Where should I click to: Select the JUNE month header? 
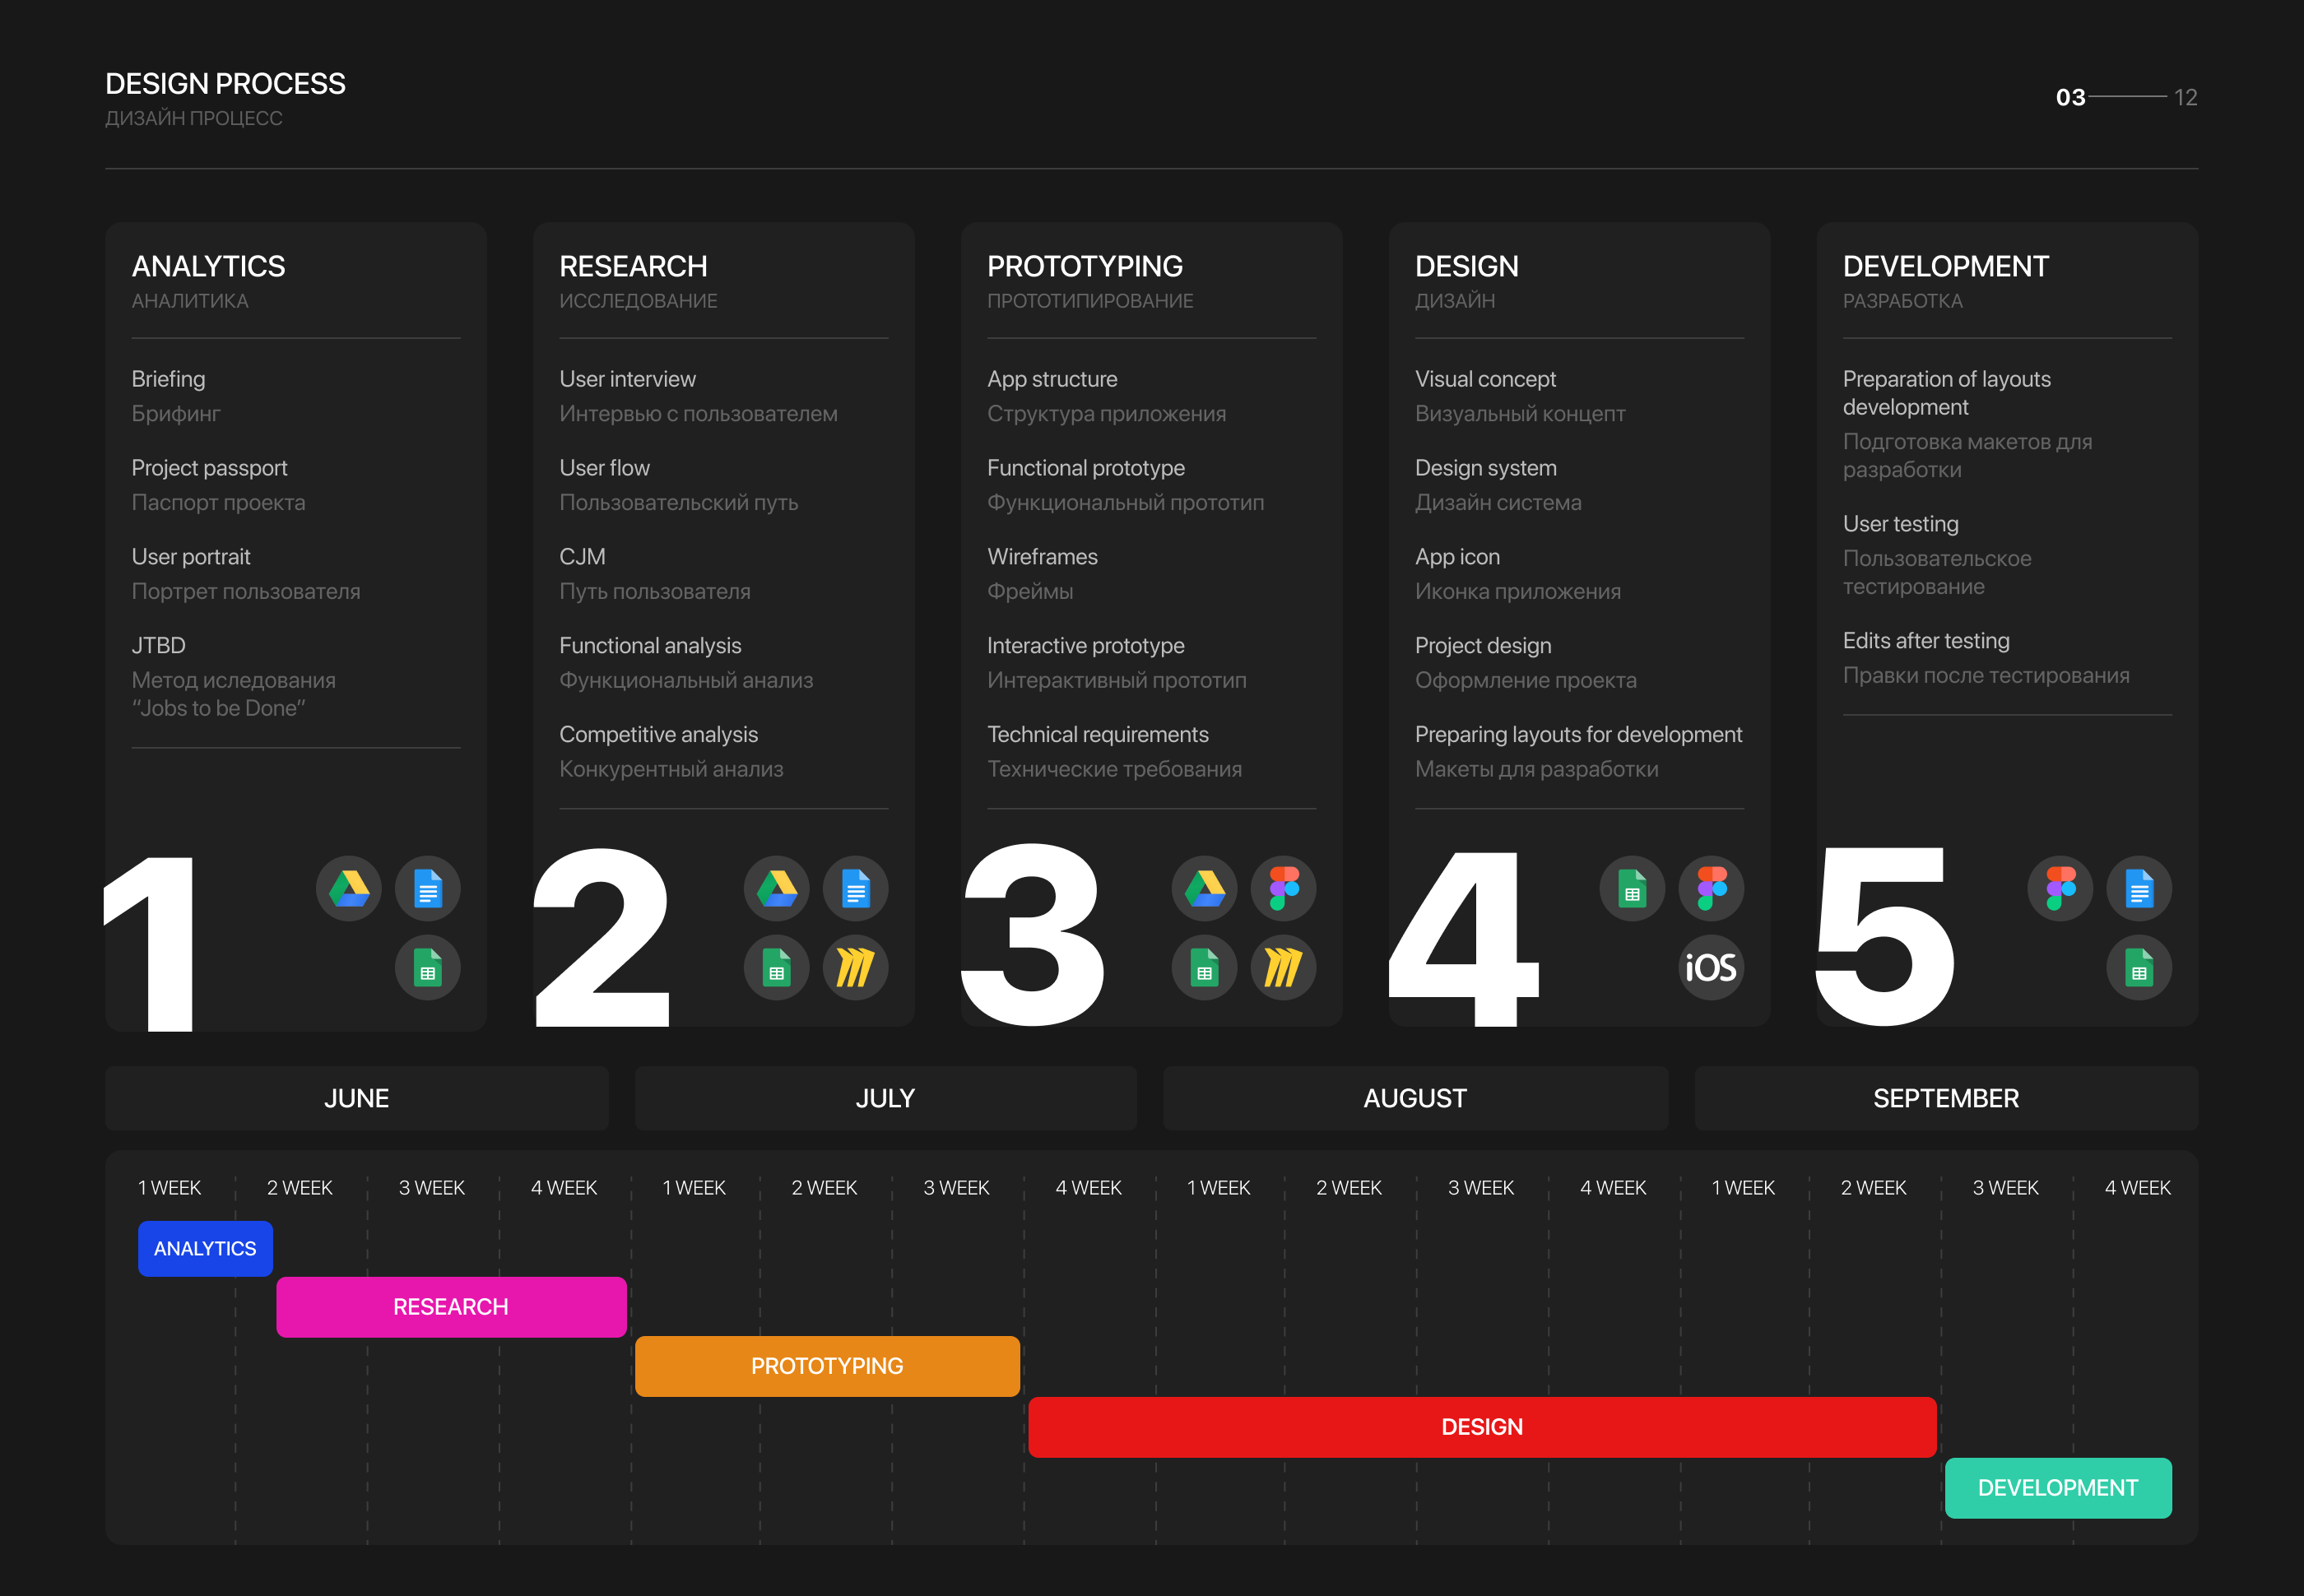tap(356, 1098)
